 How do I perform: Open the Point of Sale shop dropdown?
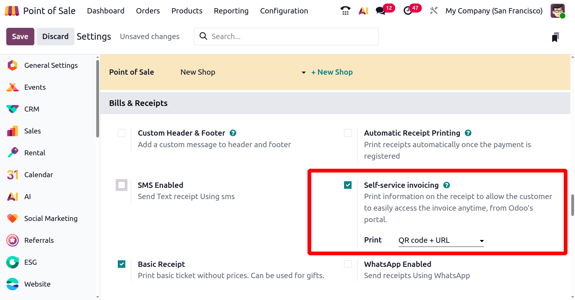click(x=243, y=72)
